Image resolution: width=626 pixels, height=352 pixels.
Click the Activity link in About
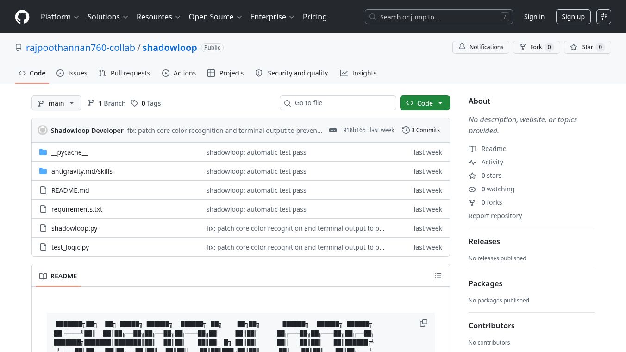pos(492,162)
